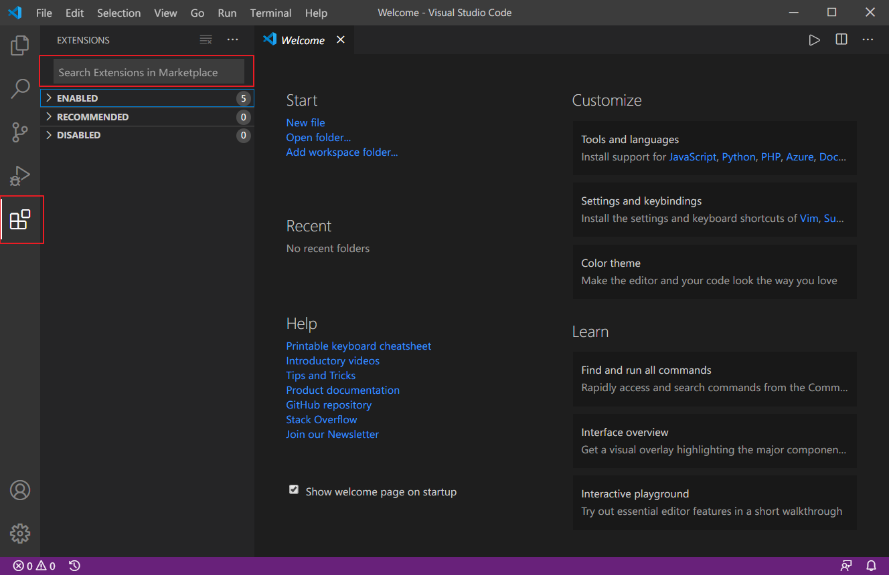Click the New file link
889x575 pixels.
pyautogui.click(x=305, y=122)
